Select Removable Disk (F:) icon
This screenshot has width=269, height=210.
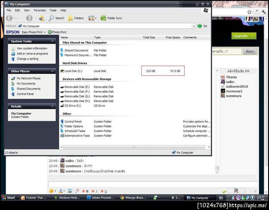pos(62,92)
